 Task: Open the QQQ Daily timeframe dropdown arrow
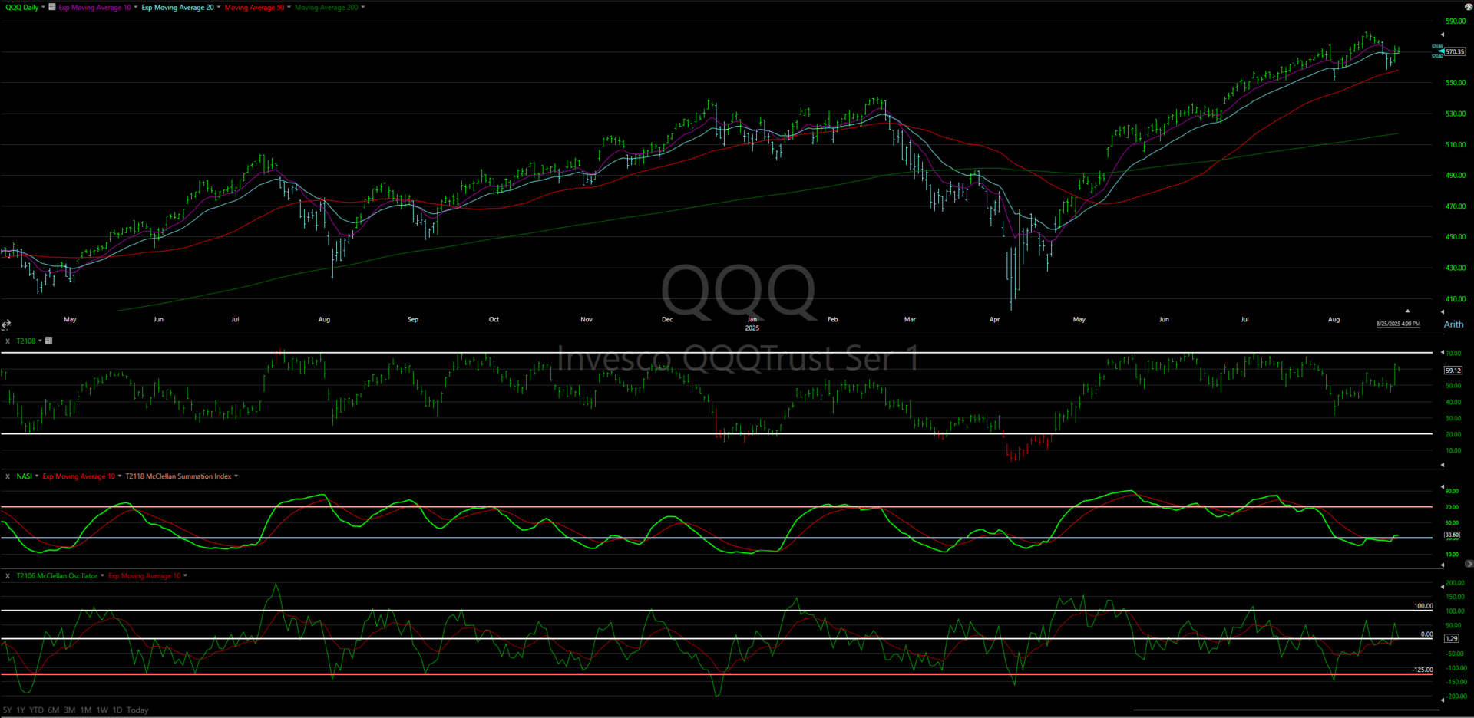pyautogui.click(x=43, y=7)
